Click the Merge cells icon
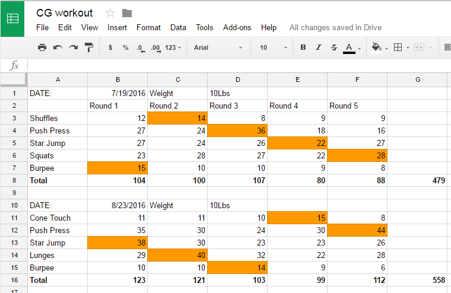 pyautogui.click(x=419, y=47)
